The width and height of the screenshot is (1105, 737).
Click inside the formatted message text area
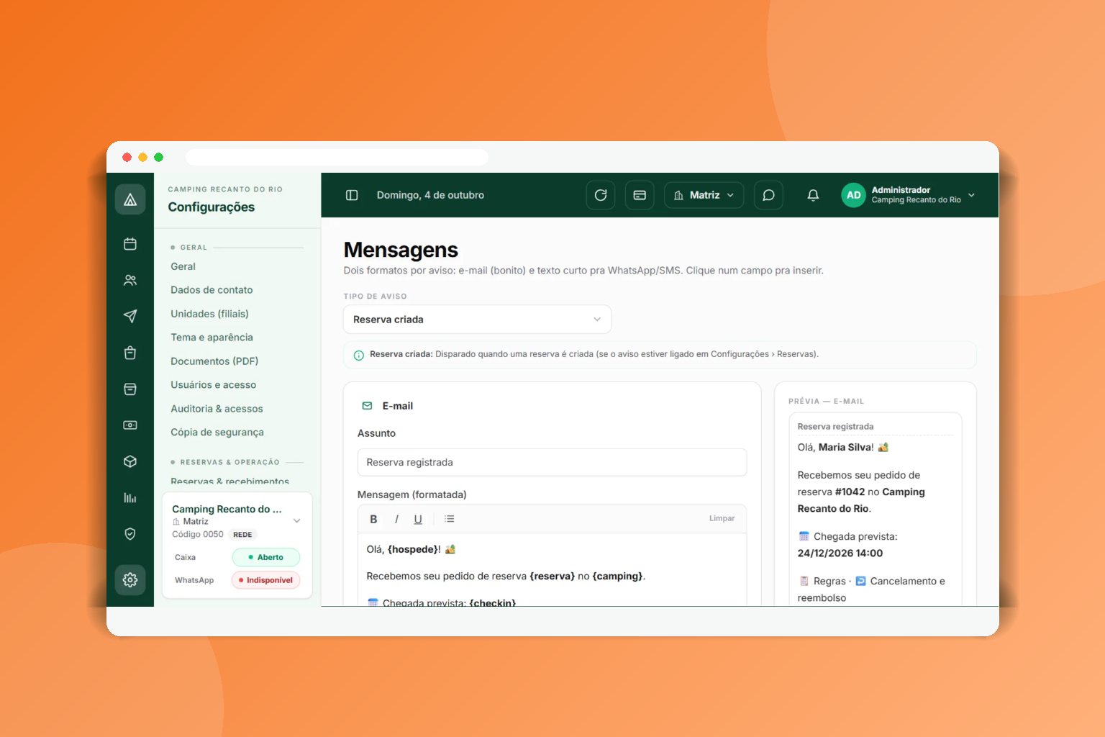[552, 569]
